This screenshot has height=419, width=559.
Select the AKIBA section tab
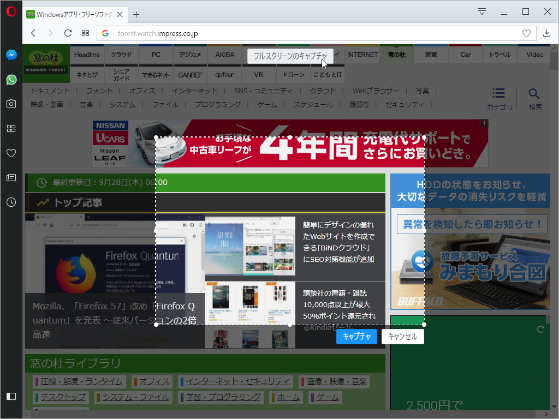click(224, 54)
